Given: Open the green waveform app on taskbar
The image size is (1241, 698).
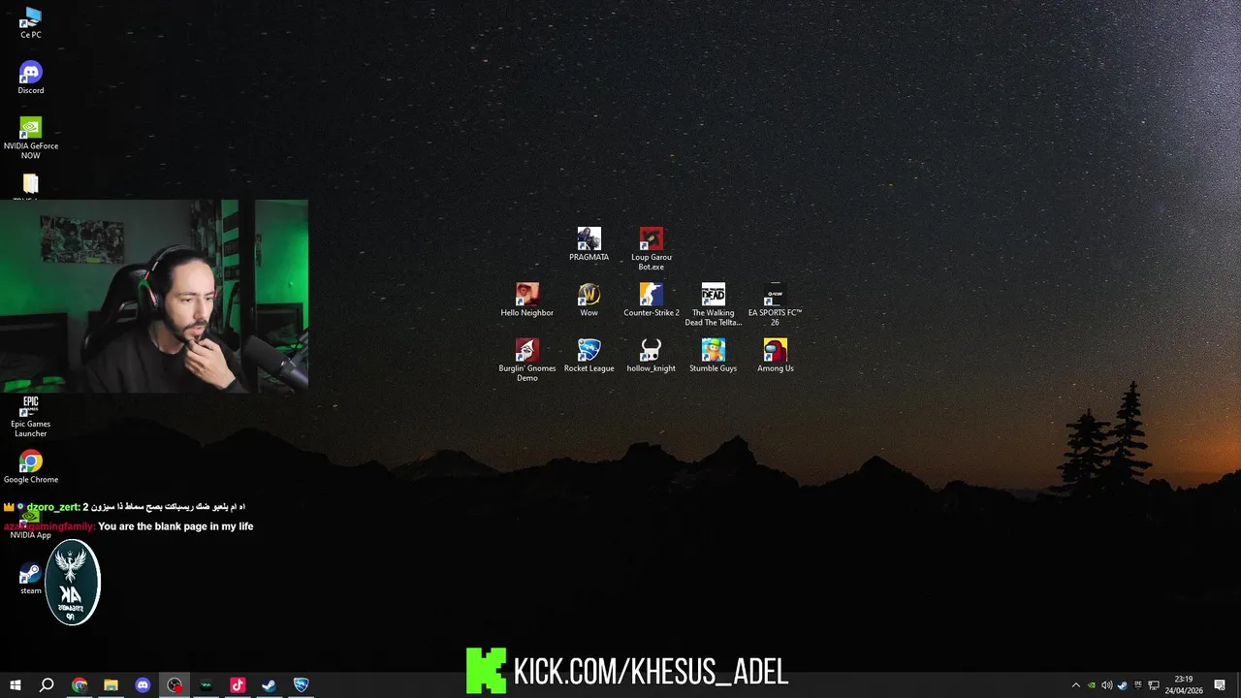Looking at the screenshot, I should pos(206,685).
